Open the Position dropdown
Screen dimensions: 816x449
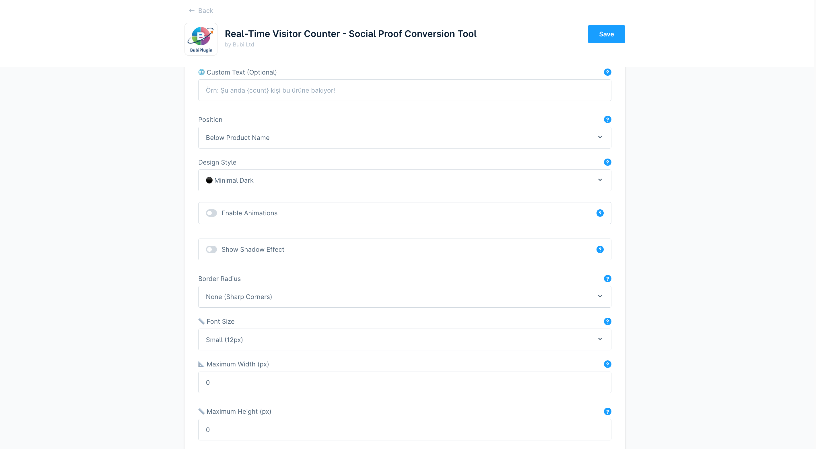405,137
